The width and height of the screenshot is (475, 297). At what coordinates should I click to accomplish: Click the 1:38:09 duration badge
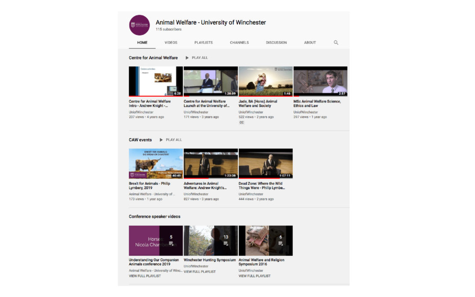point(230,94)
